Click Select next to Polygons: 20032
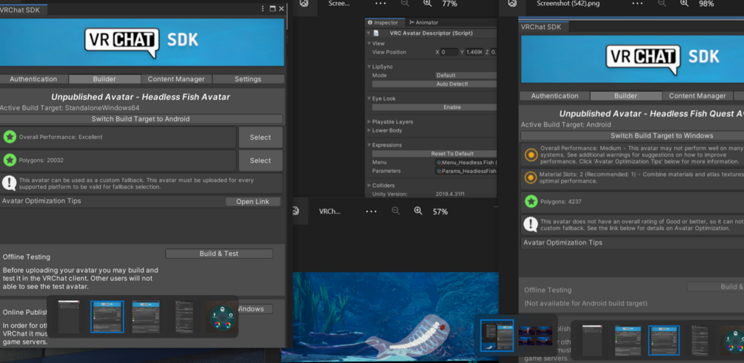The height and width of the screenshot is (363, 744). (x=260, y=160)
